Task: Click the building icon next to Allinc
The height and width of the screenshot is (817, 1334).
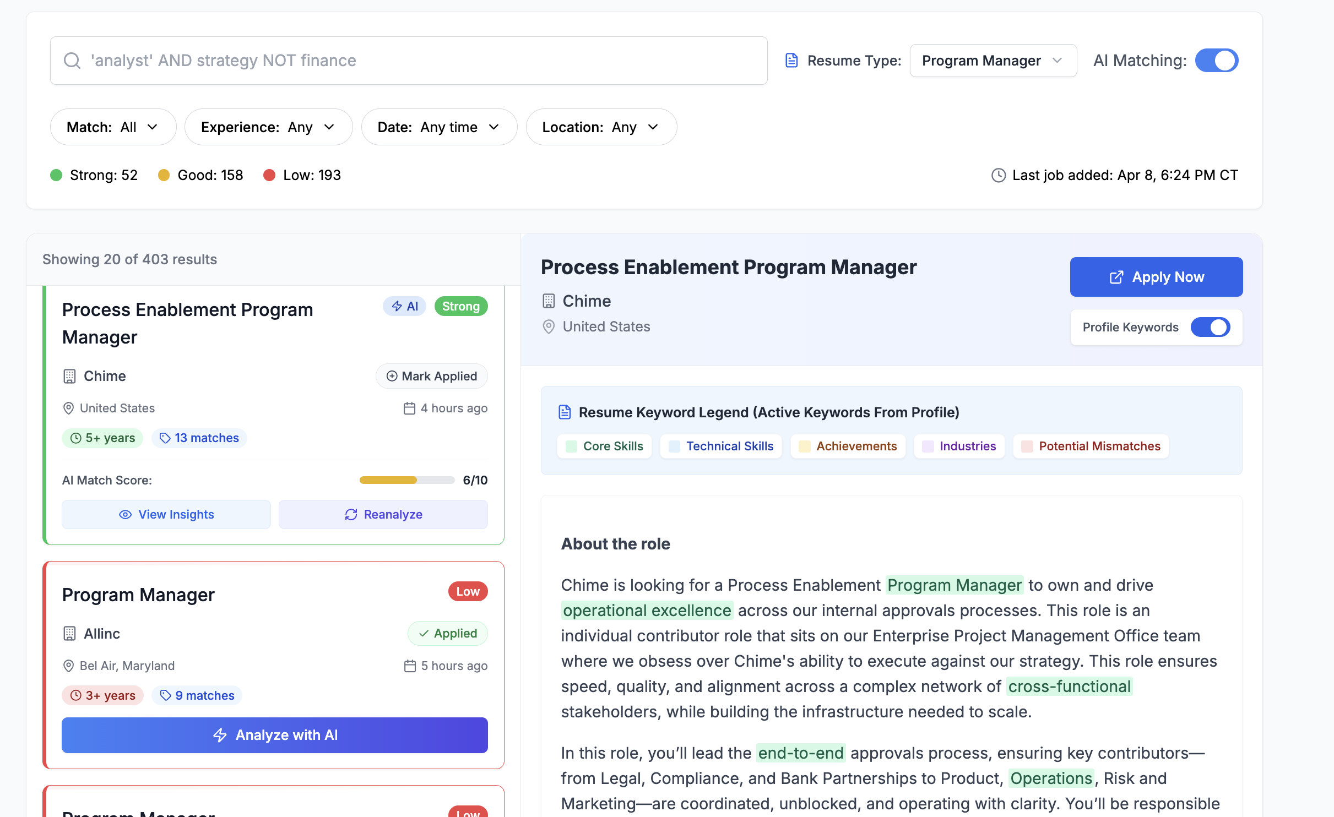Action: coord(69,634)
